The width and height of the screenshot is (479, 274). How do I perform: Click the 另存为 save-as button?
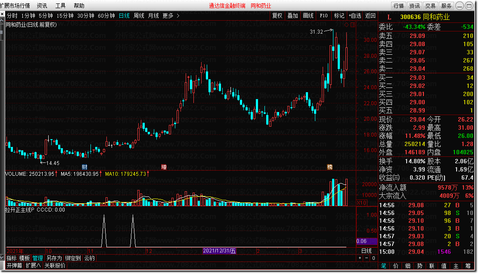(54, 258)
